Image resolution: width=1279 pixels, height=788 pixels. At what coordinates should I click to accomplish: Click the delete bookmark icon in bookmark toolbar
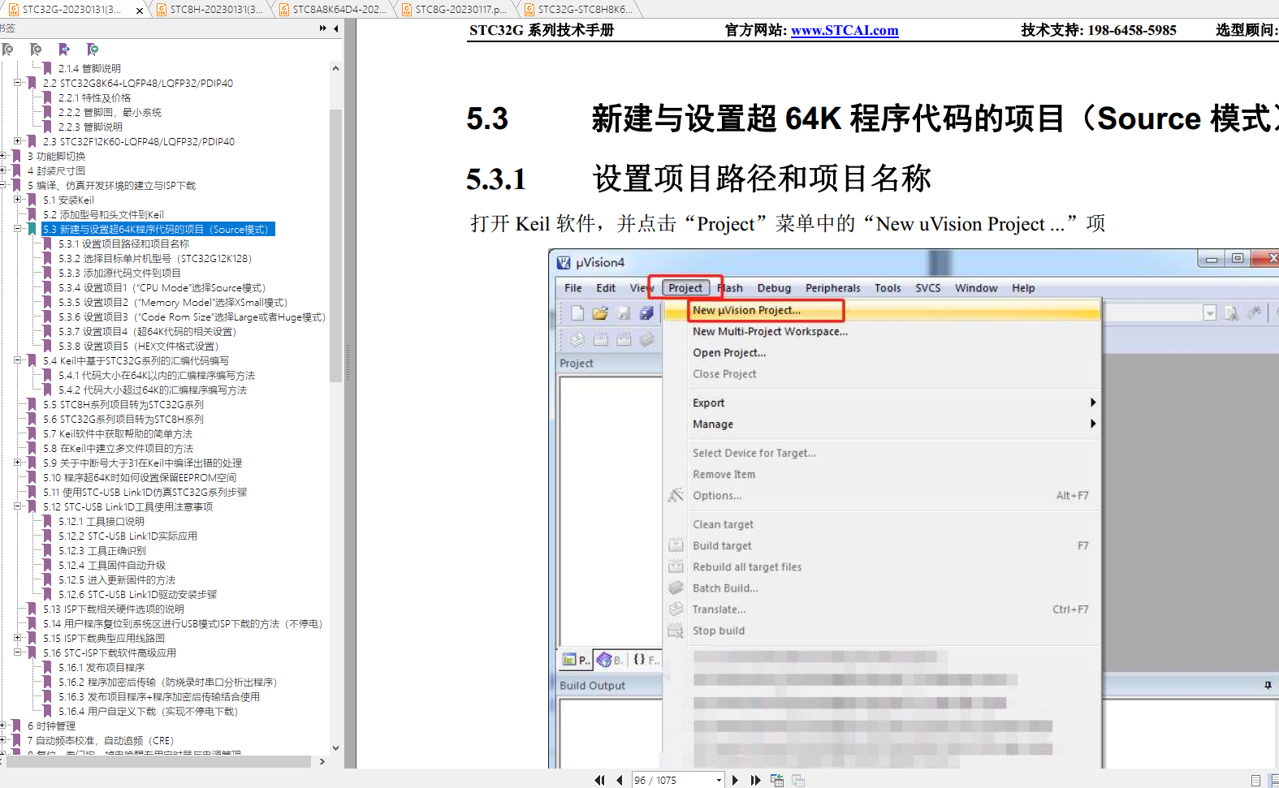7,50
